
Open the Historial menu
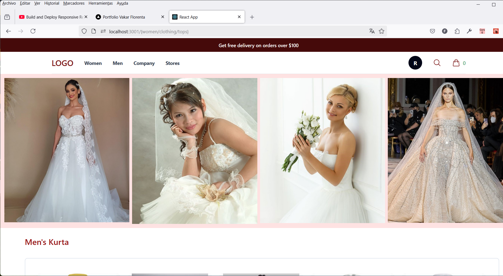coord(52,3)
